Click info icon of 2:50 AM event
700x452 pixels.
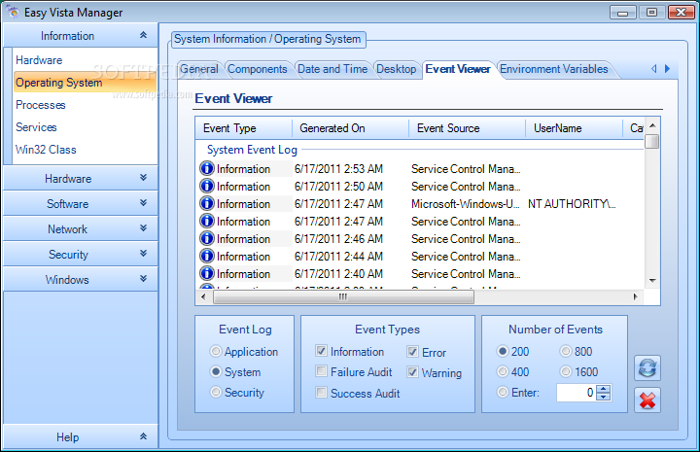point(207,186)
